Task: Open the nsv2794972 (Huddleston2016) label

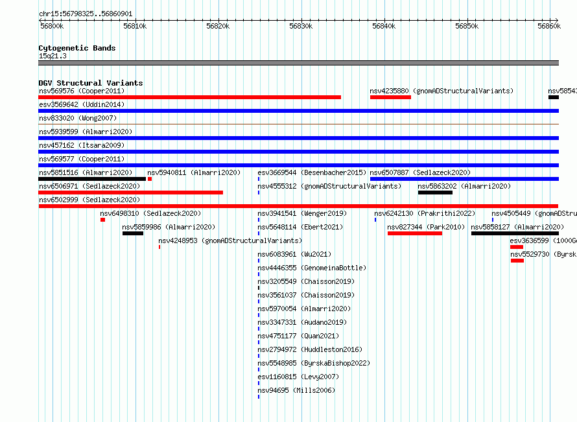Action: [x=310, y=349]
